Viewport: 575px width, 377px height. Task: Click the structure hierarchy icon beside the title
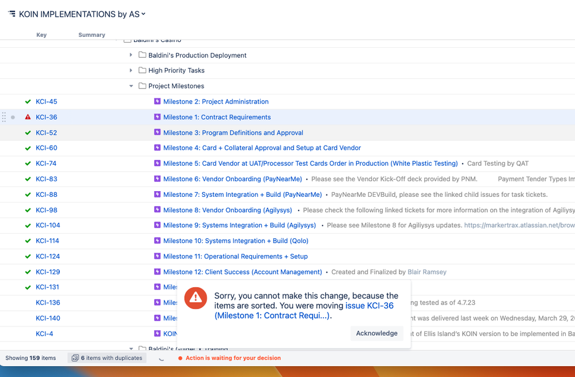click(x=12, y=14)
